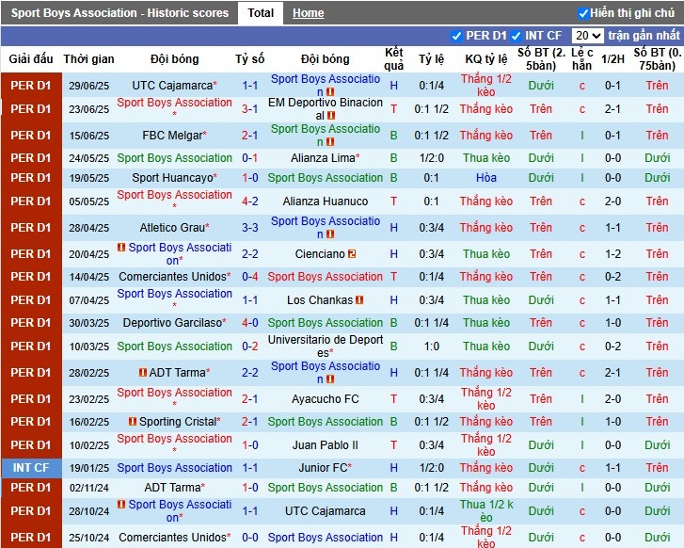This screenshot has width=684, height=548.
Task: Click the red card icon before ADT Tarma 28/02/25
Action: tap(143, 373)
